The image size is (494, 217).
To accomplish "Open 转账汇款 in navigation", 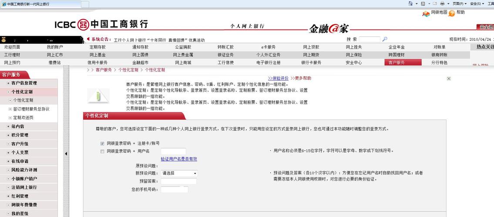I will (225, 47).
